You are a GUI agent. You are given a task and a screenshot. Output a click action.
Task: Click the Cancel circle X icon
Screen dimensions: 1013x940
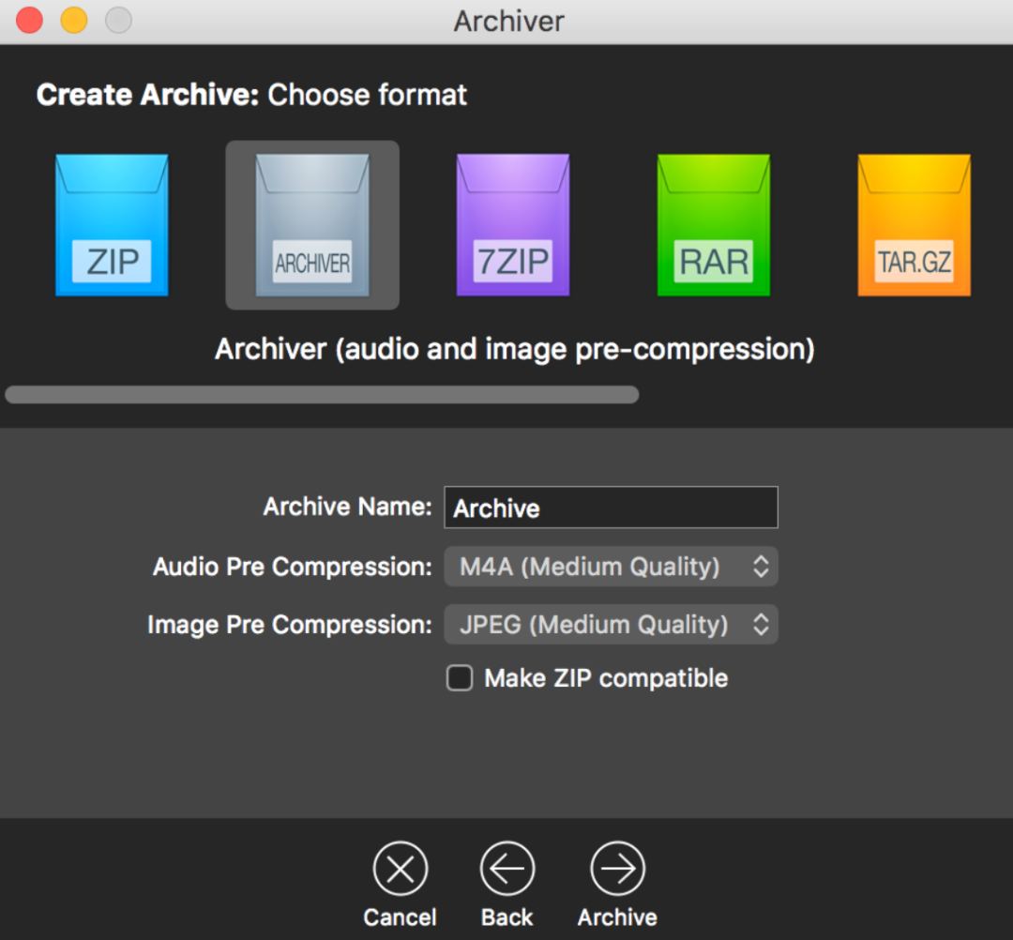(401, 869)
